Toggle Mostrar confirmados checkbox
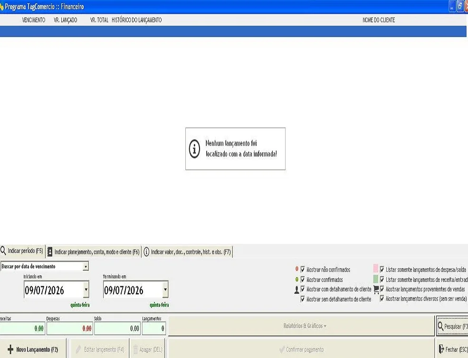Image resolution: width=468 pixels, height=358 pixels. click(x=303, y=280)
